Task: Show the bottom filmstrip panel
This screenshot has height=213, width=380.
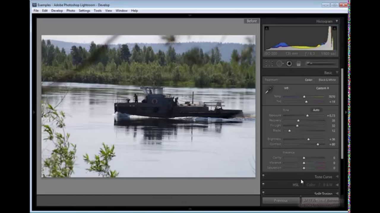Action: pyautogui.click(x=190, y=209)
